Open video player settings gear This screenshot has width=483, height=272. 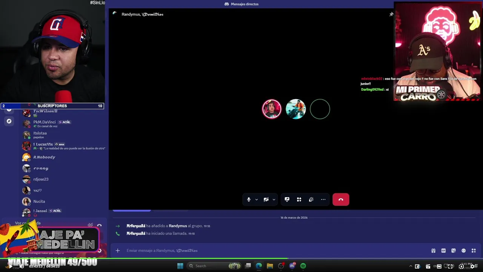(x=472, y=266)
